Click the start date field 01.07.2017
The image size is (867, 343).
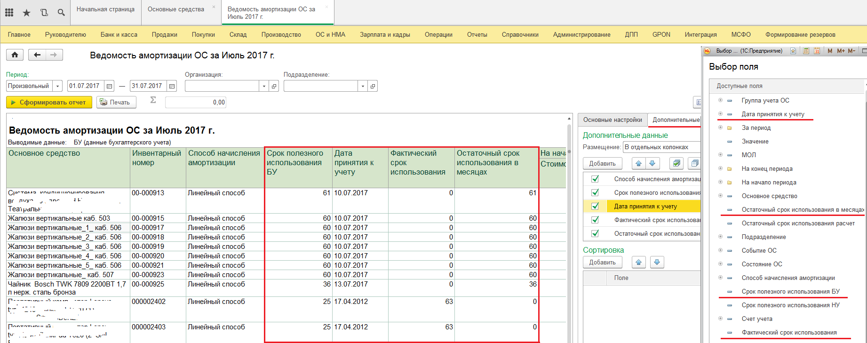(86, 86)
